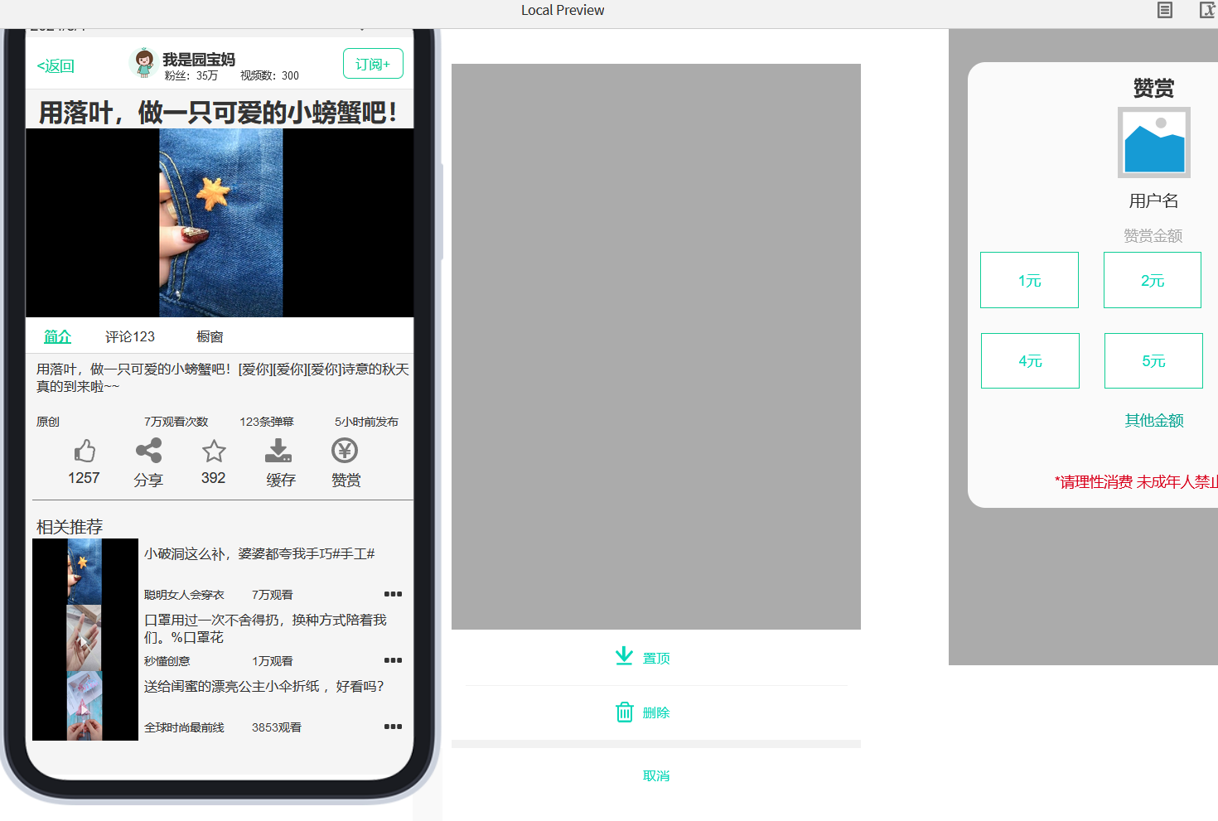This screenshot has height=821, width=1218.
Task: Click the video headline 用落叶，做一只可爱的小螃蟹吧
Action: pos(220,112)
